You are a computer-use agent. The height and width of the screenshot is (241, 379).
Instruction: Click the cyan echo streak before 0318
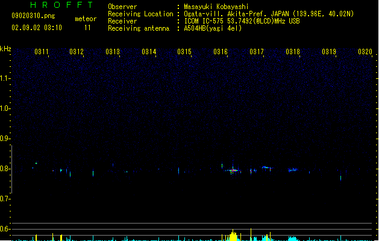(293, 170)
